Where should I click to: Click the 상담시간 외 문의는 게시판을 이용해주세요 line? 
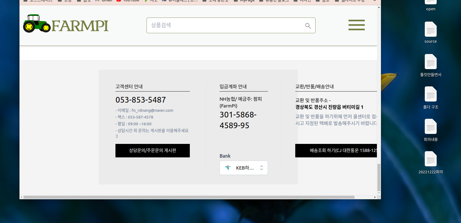coord(152,133)
